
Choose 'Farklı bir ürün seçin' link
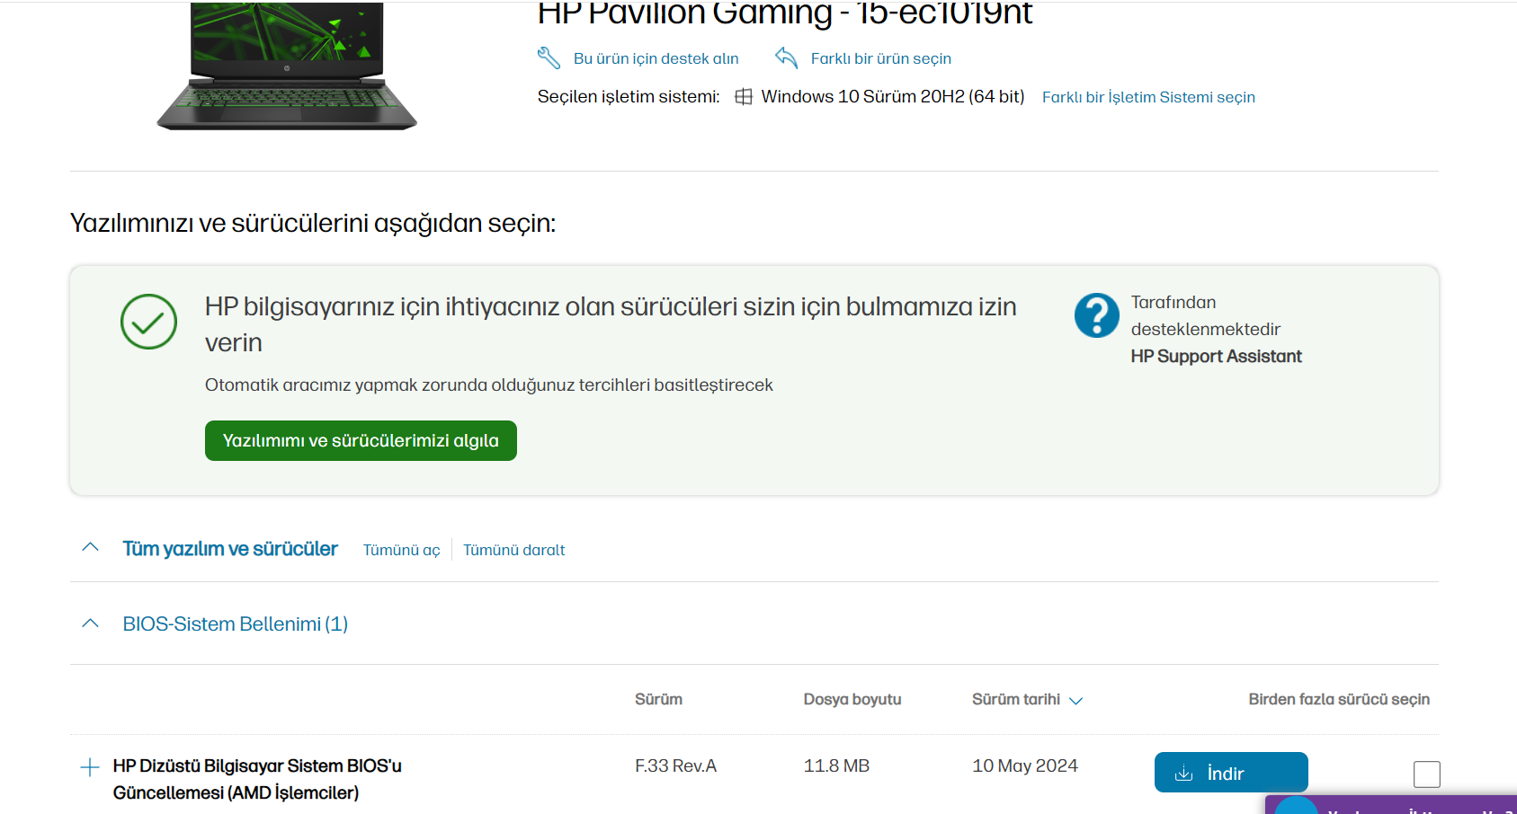click(881, 58)
